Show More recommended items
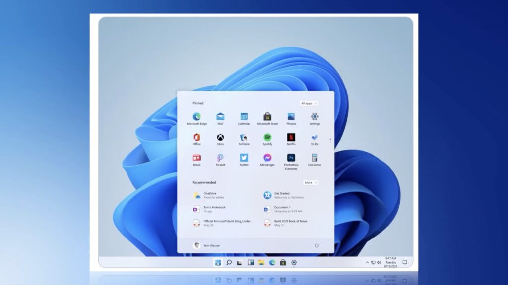Screen dimensions: 508x285 pos(311,182)
